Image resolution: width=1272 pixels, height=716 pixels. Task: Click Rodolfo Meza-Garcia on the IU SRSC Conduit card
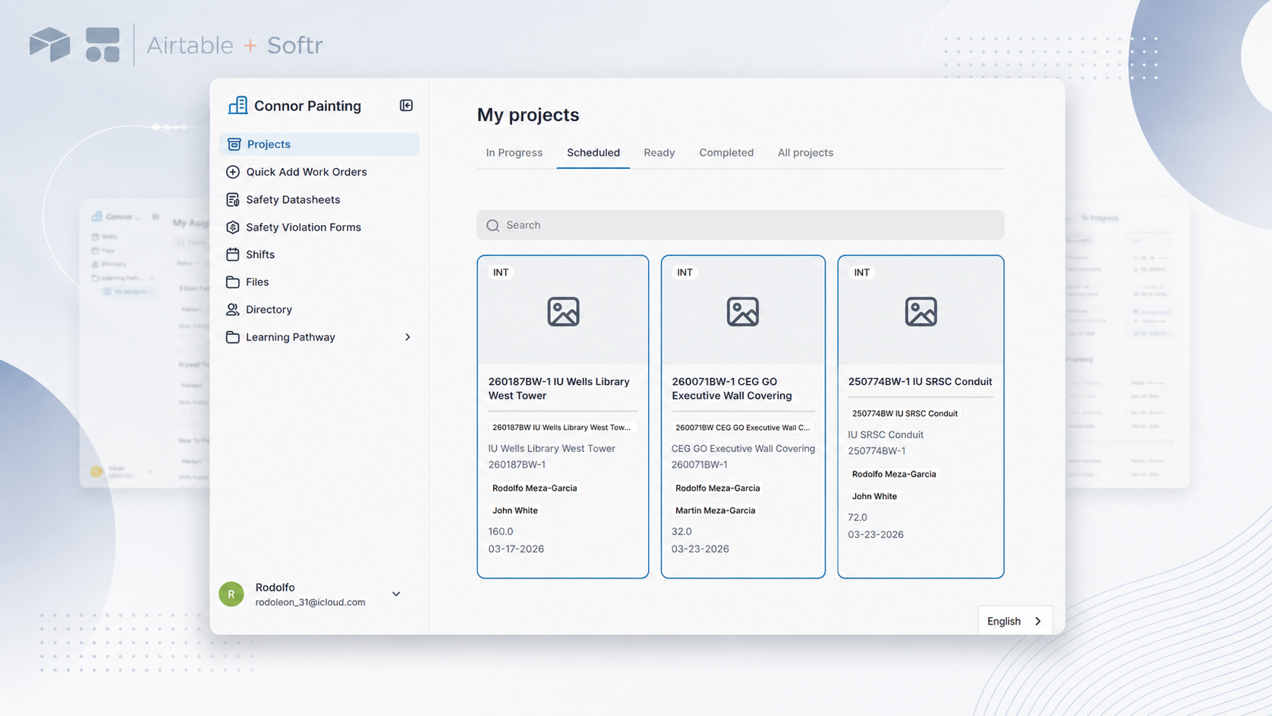coord(894,474)
